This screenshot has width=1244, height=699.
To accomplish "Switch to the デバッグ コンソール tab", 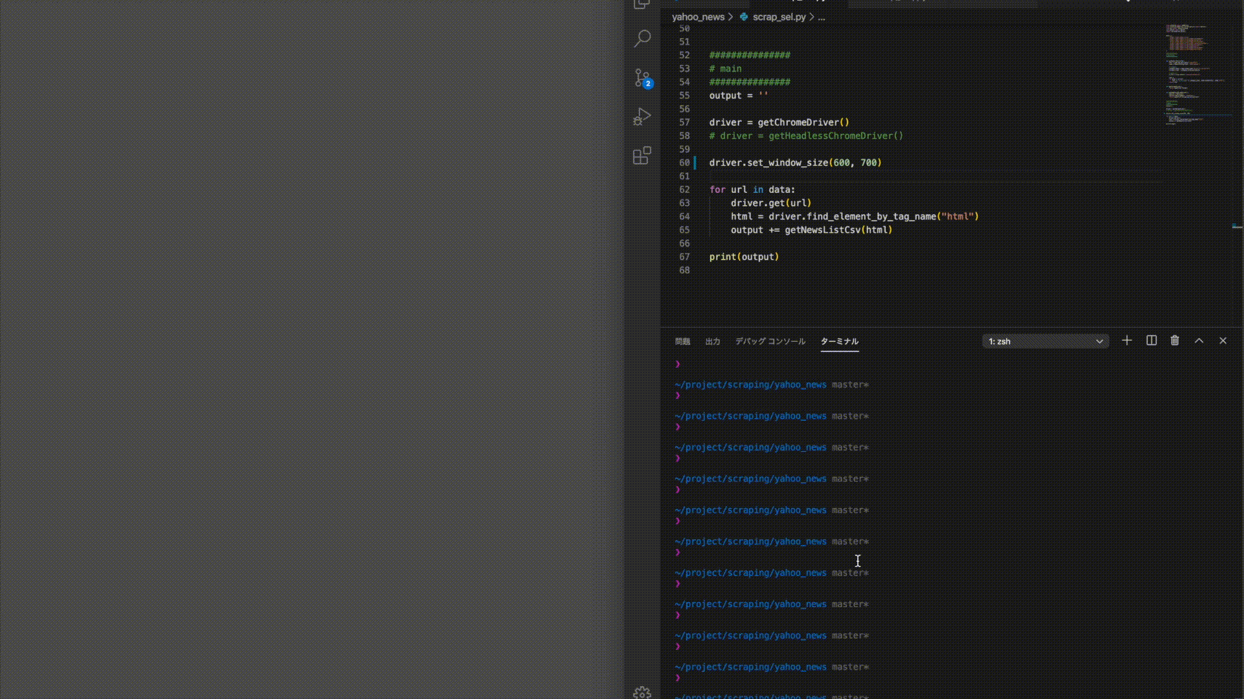I will click(x=770, y=341).
